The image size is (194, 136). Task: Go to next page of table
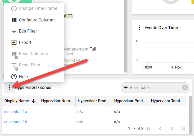[x=172, y=129]
